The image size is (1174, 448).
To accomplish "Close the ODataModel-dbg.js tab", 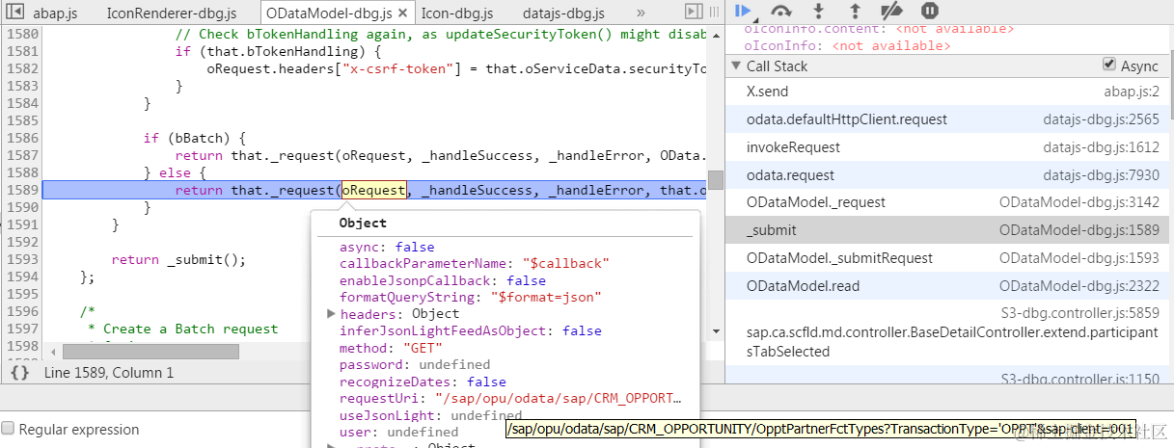I will (x=404, y=13).
